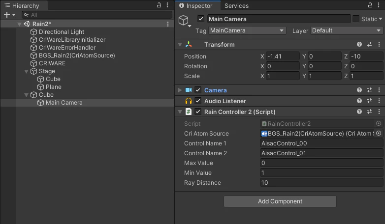This screenshot has height=224, width=385.
Task: Open Transform presets
Action: point(369,44)
